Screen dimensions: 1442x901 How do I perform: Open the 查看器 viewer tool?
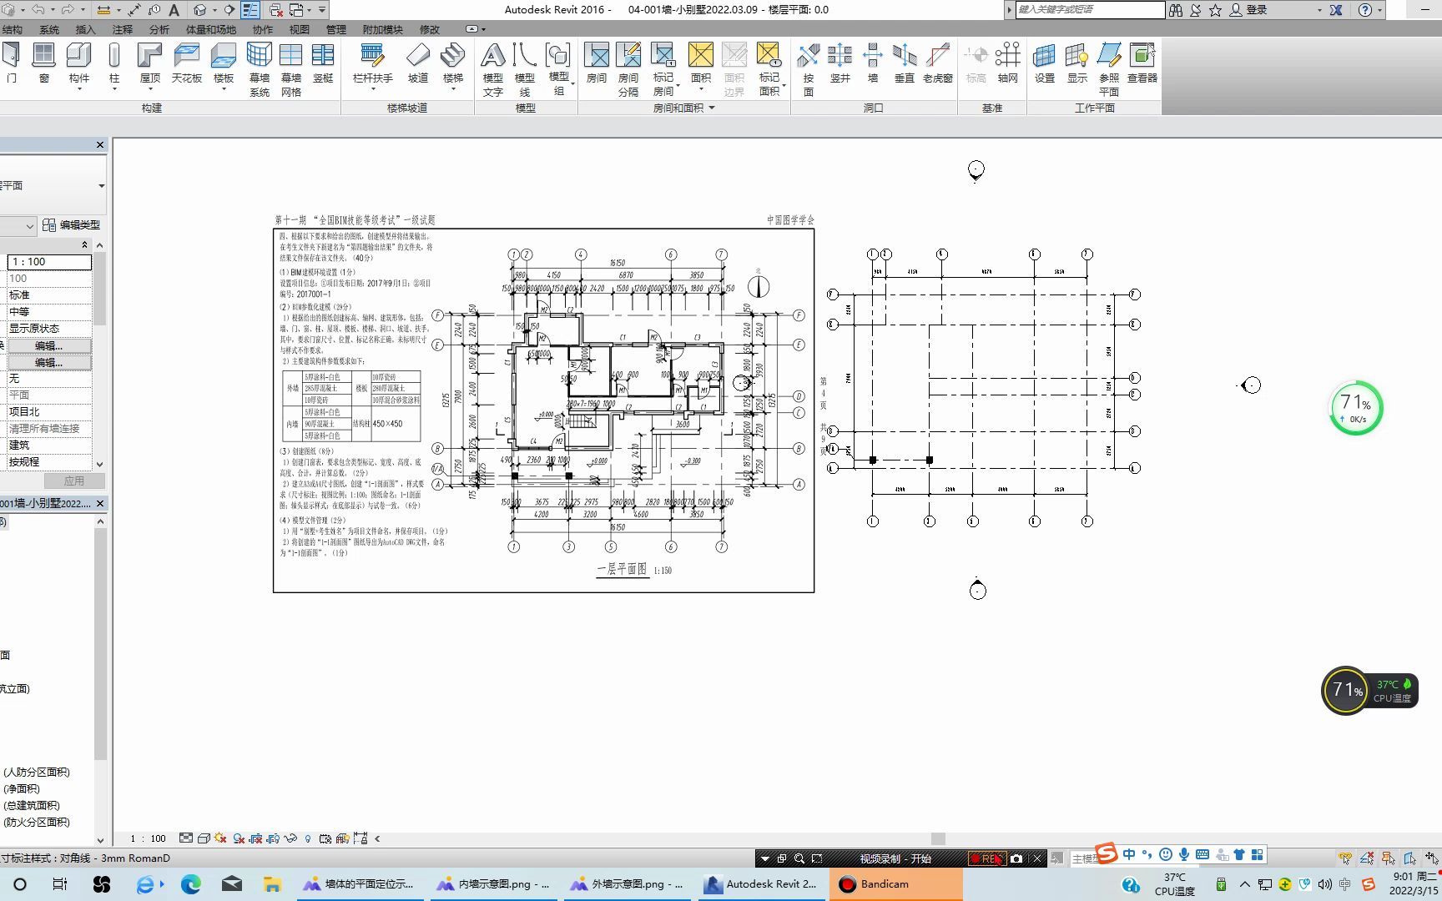click(x=1142, y=63)
